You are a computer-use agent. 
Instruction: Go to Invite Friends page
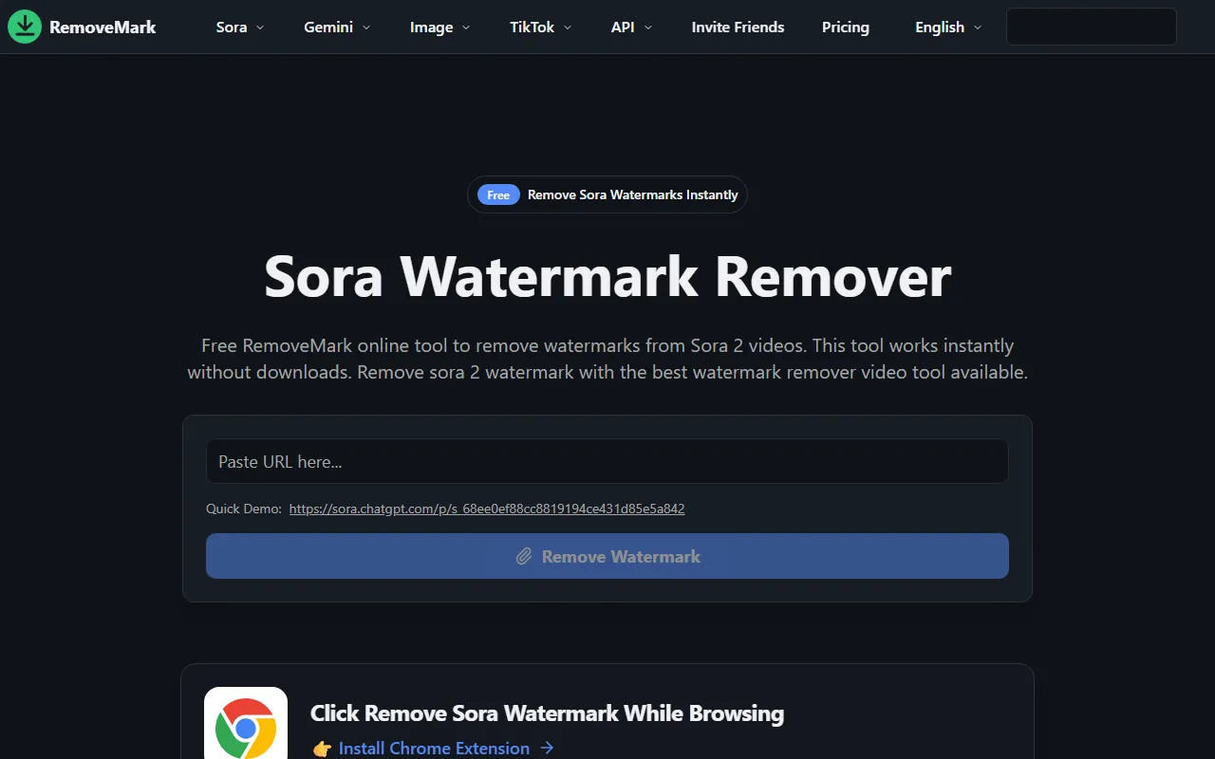(x=738, y=28)
